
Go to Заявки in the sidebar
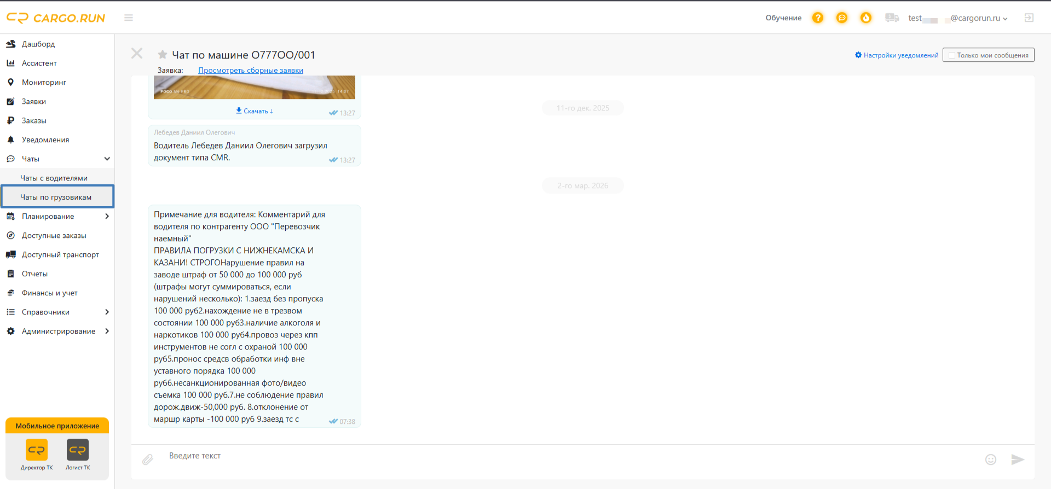click(x=34, y=101)
